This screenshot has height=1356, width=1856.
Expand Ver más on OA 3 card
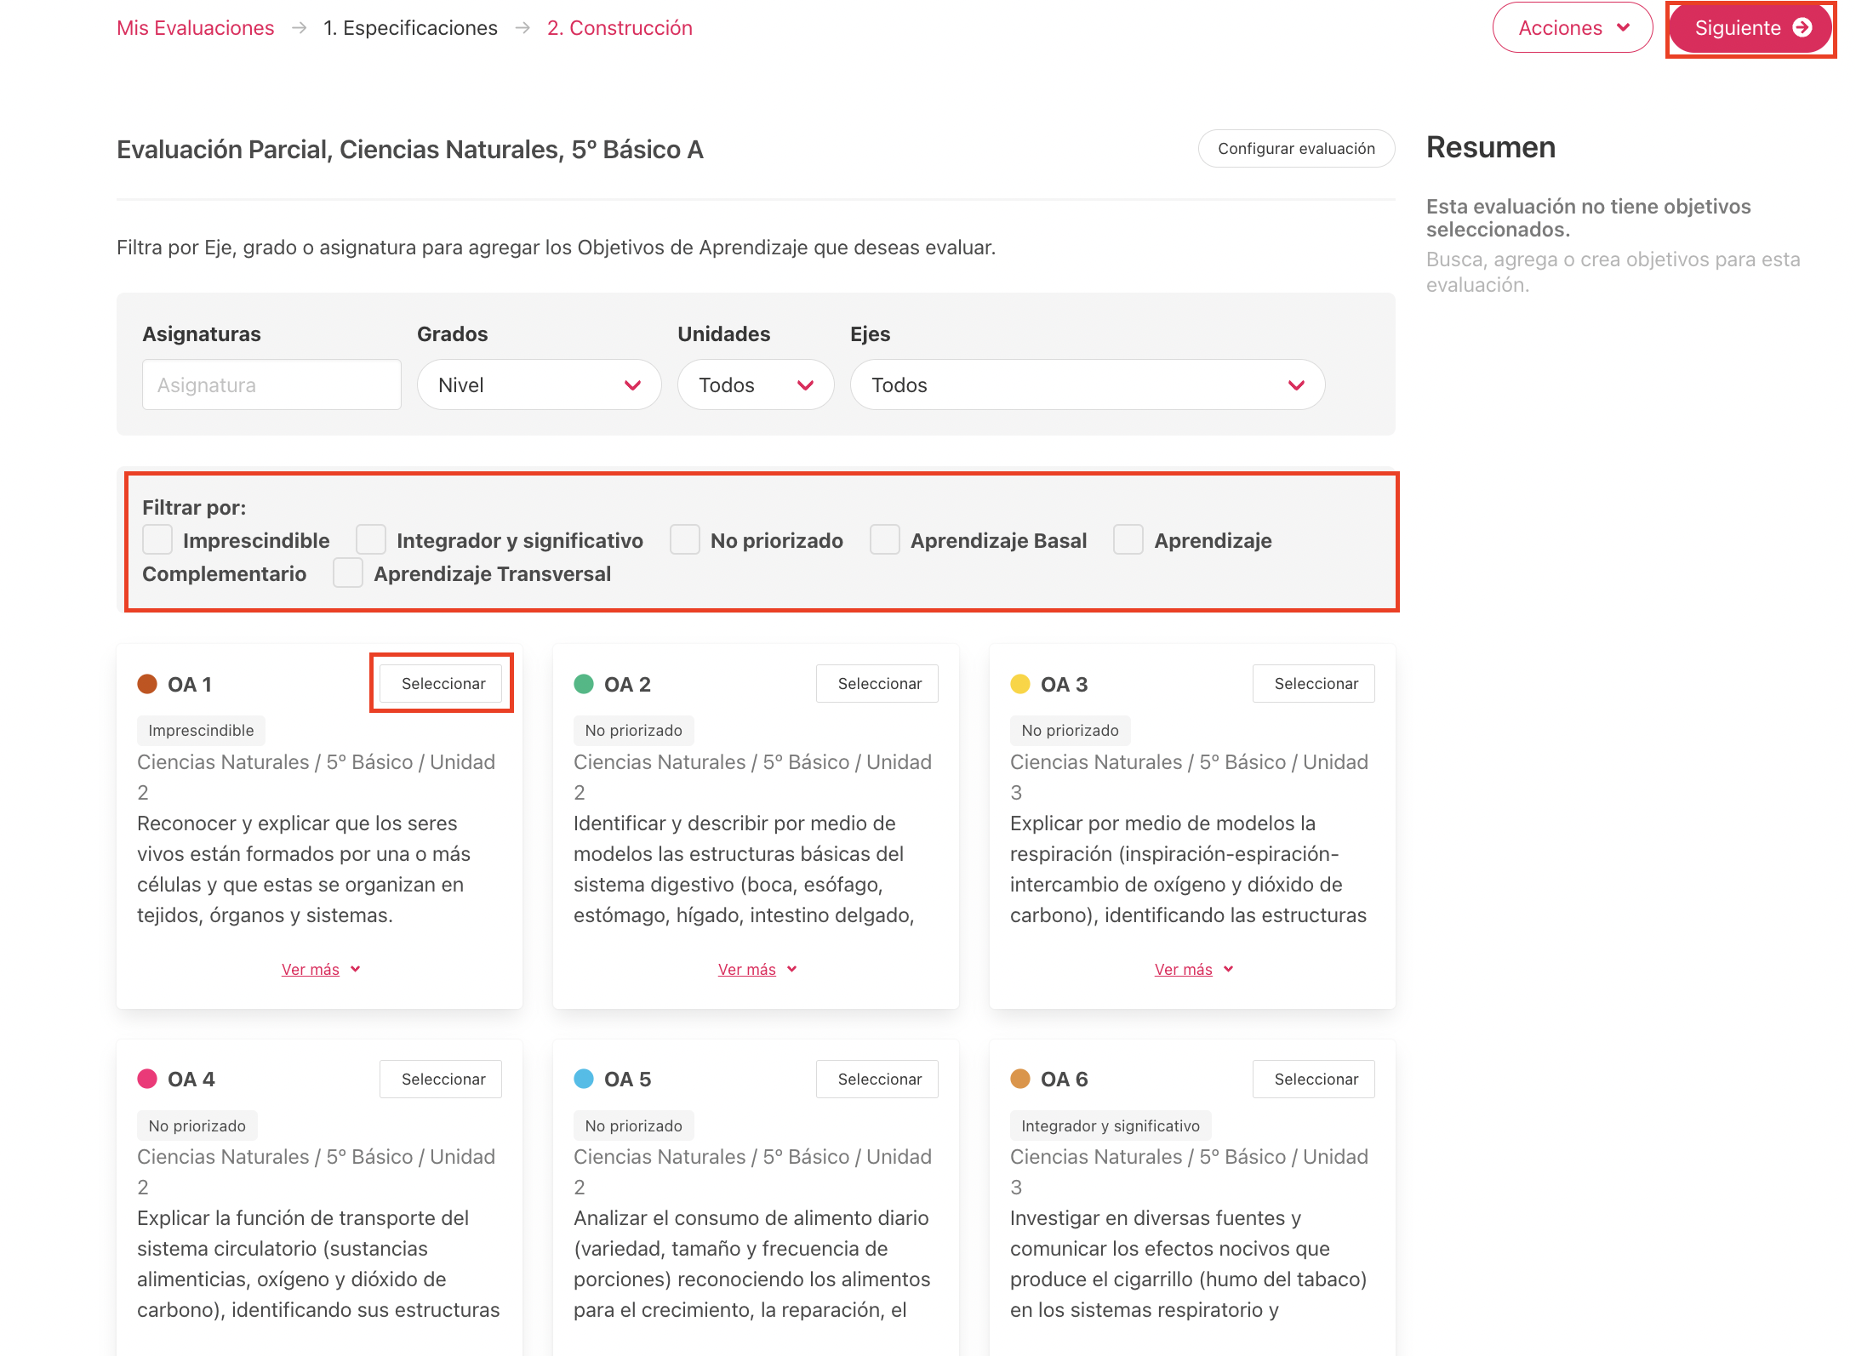1194,969
